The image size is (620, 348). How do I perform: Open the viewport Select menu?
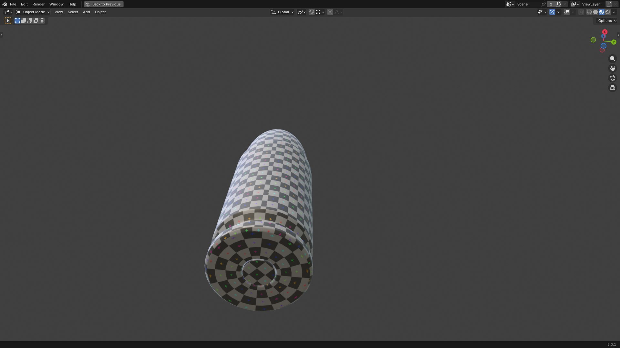pyautogui.click(x=73, y=12)
